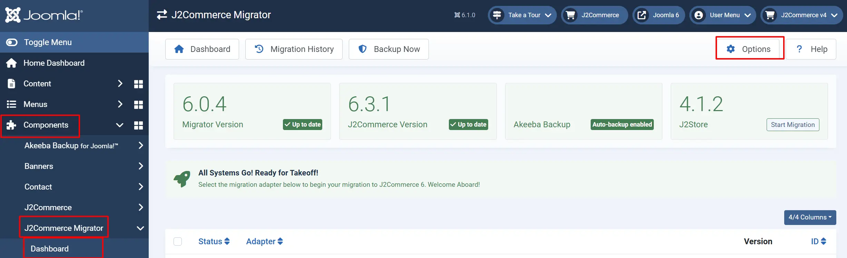Collapse the J2Commerce Migrator submenu chevron

coord(140,228)
